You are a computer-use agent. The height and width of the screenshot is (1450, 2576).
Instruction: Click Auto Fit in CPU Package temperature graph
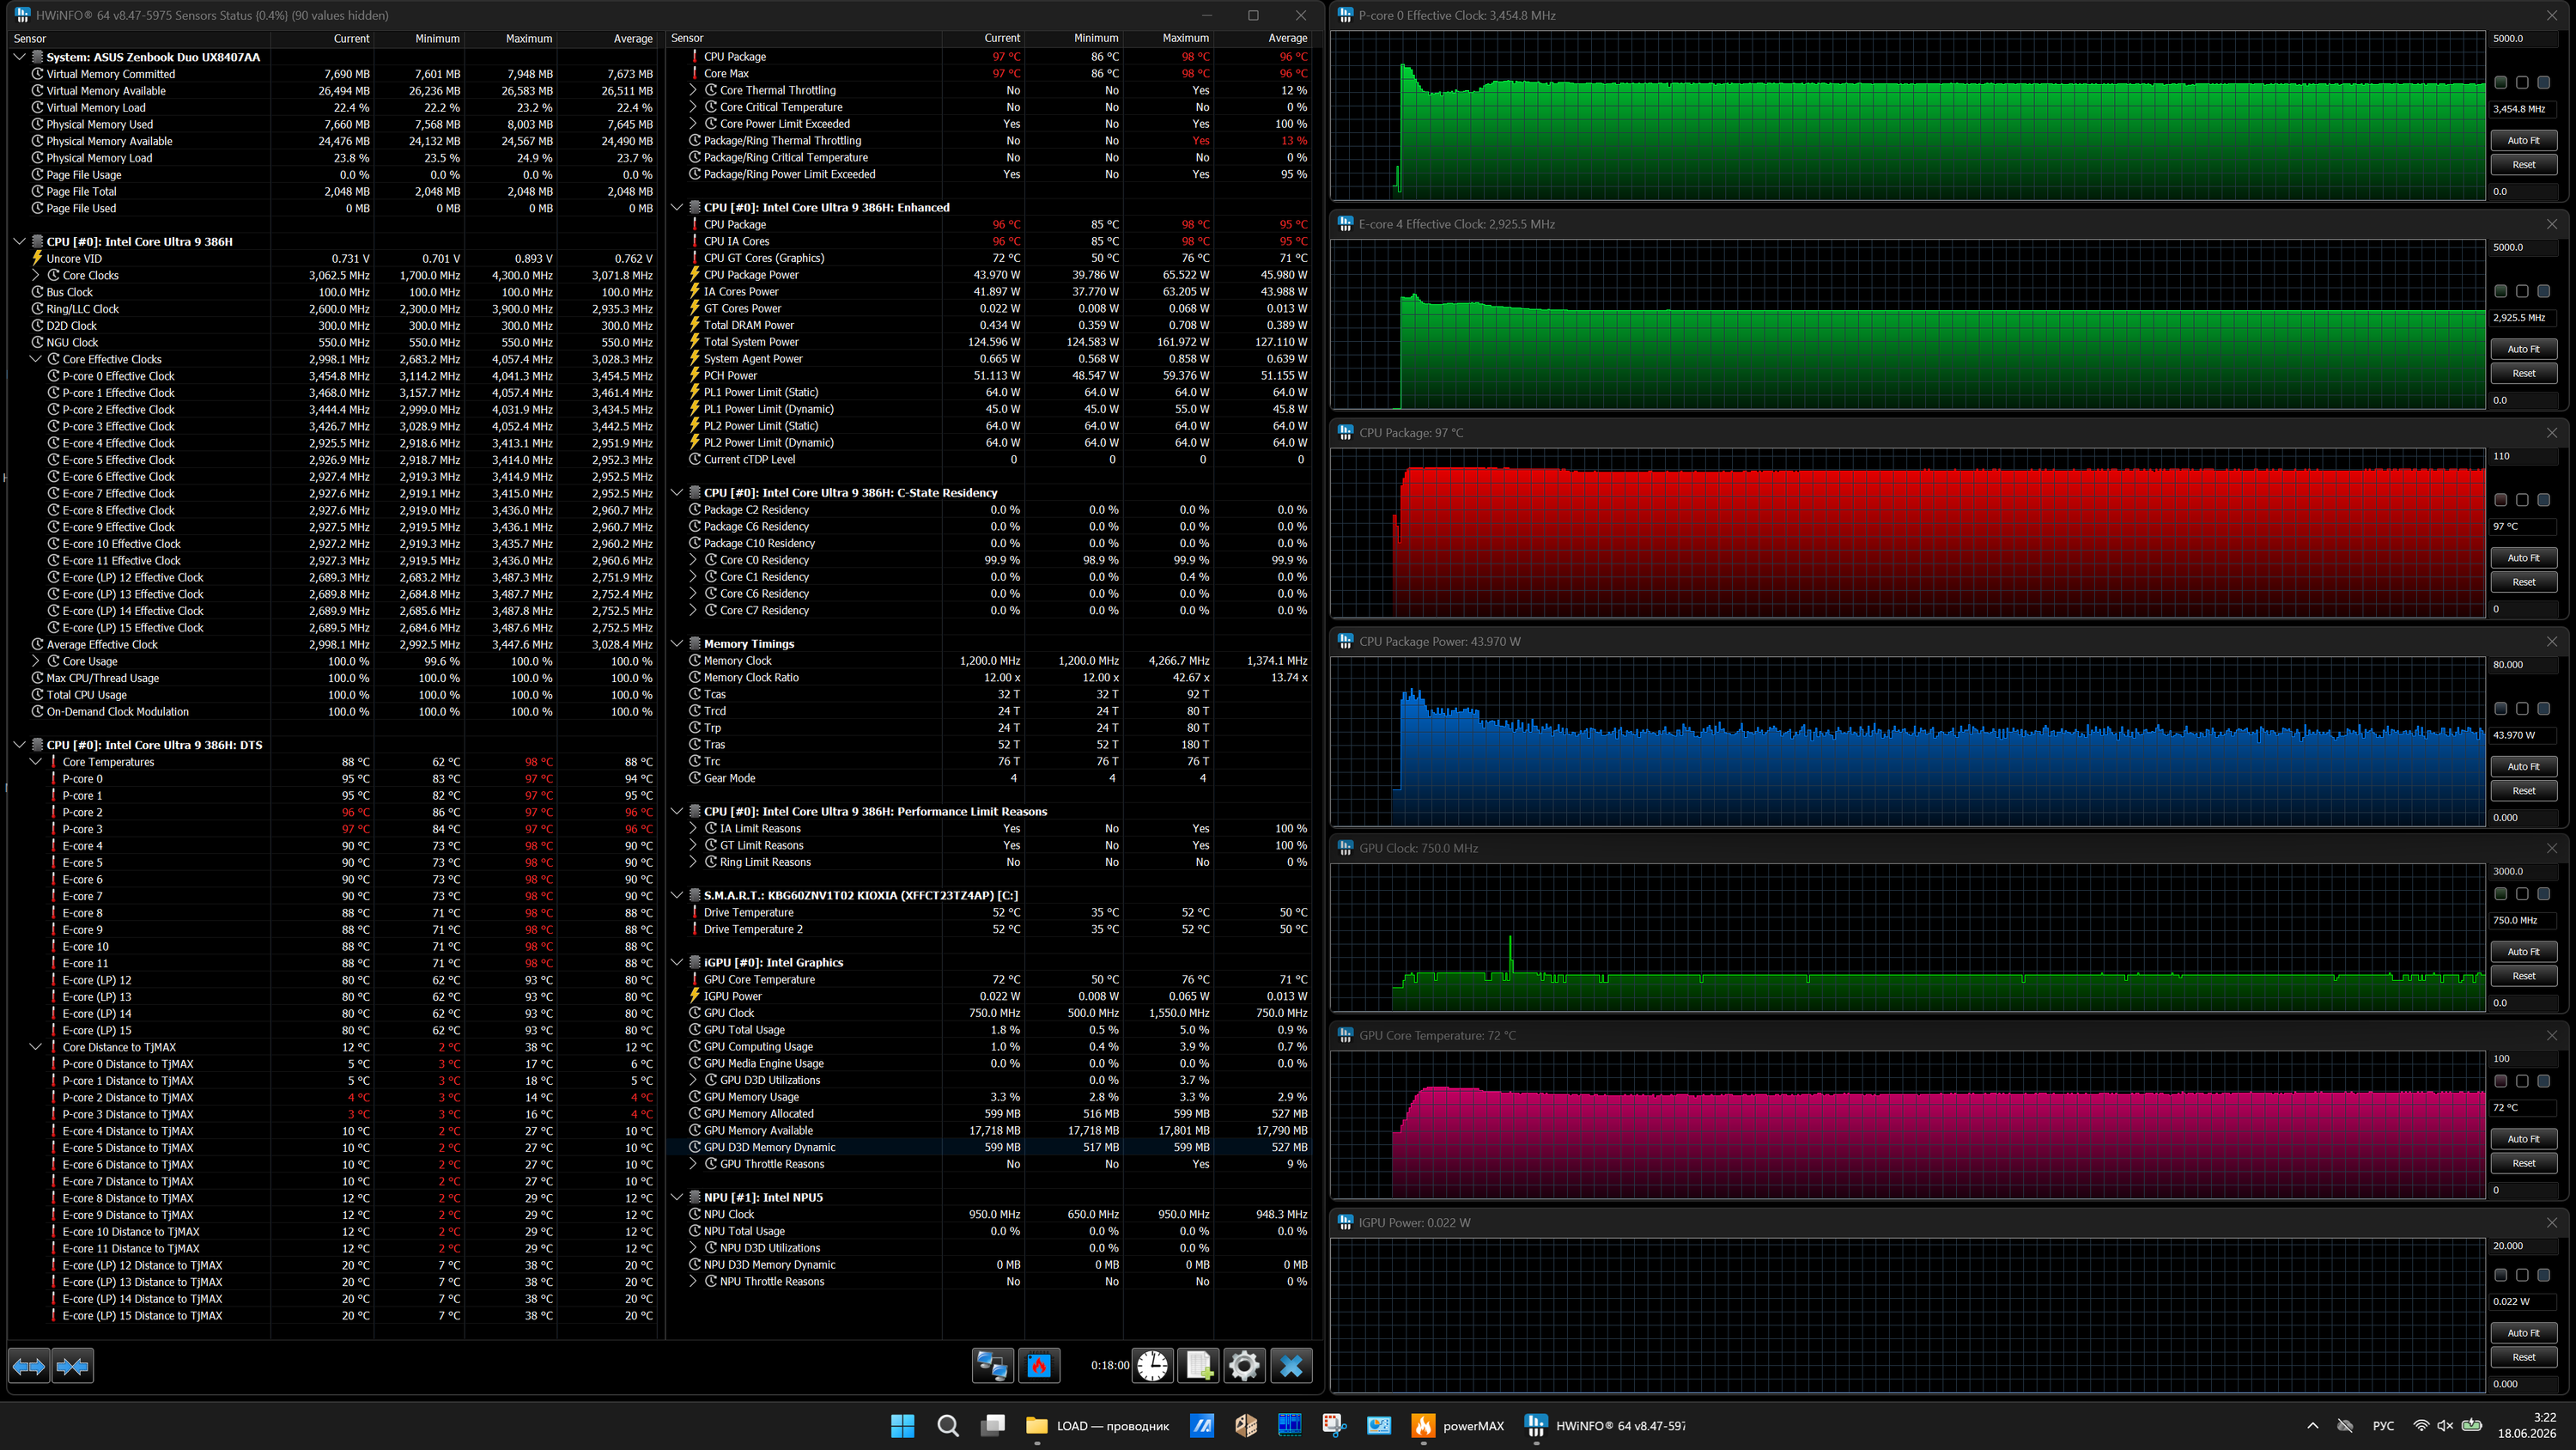click(2523, 557)
